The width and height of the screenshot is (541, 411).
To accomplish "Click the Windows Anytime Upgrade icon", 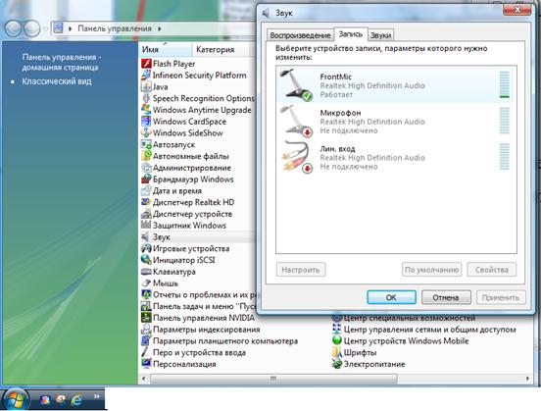I will (x=146, y=110).
